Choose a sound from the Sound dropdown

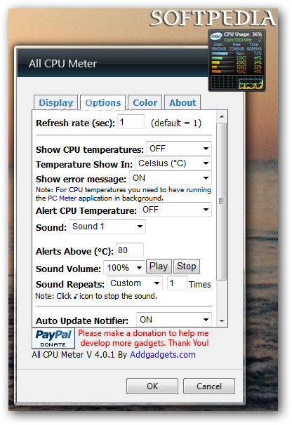107,226
